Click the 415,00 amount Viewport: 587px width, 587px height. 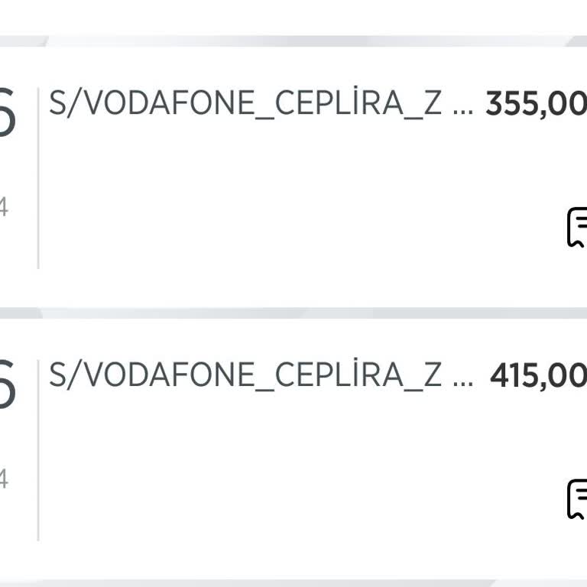click(538, 375)
